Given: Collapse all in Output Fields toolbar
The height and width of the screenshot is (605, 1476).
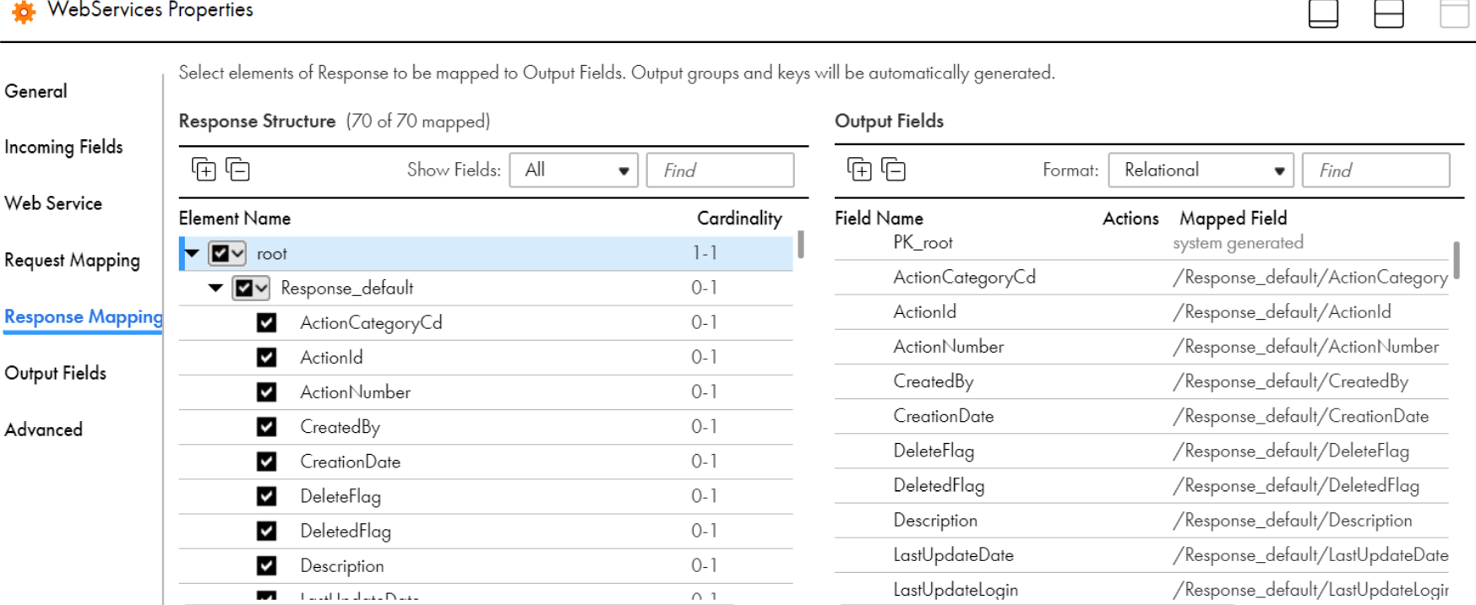Looking at the screenshot, I should pos(894,170).
